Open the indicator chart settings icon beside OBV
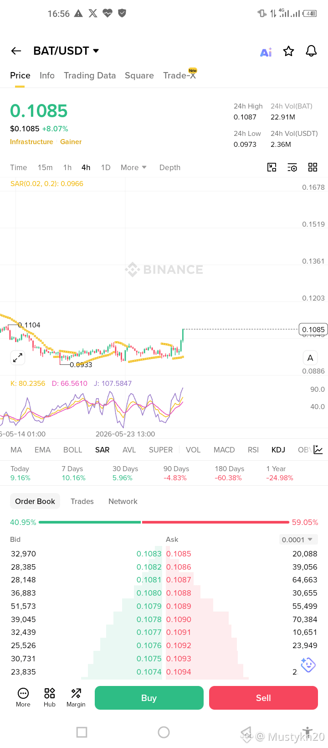Screen dimensions: 328x748 pos(318,450)
